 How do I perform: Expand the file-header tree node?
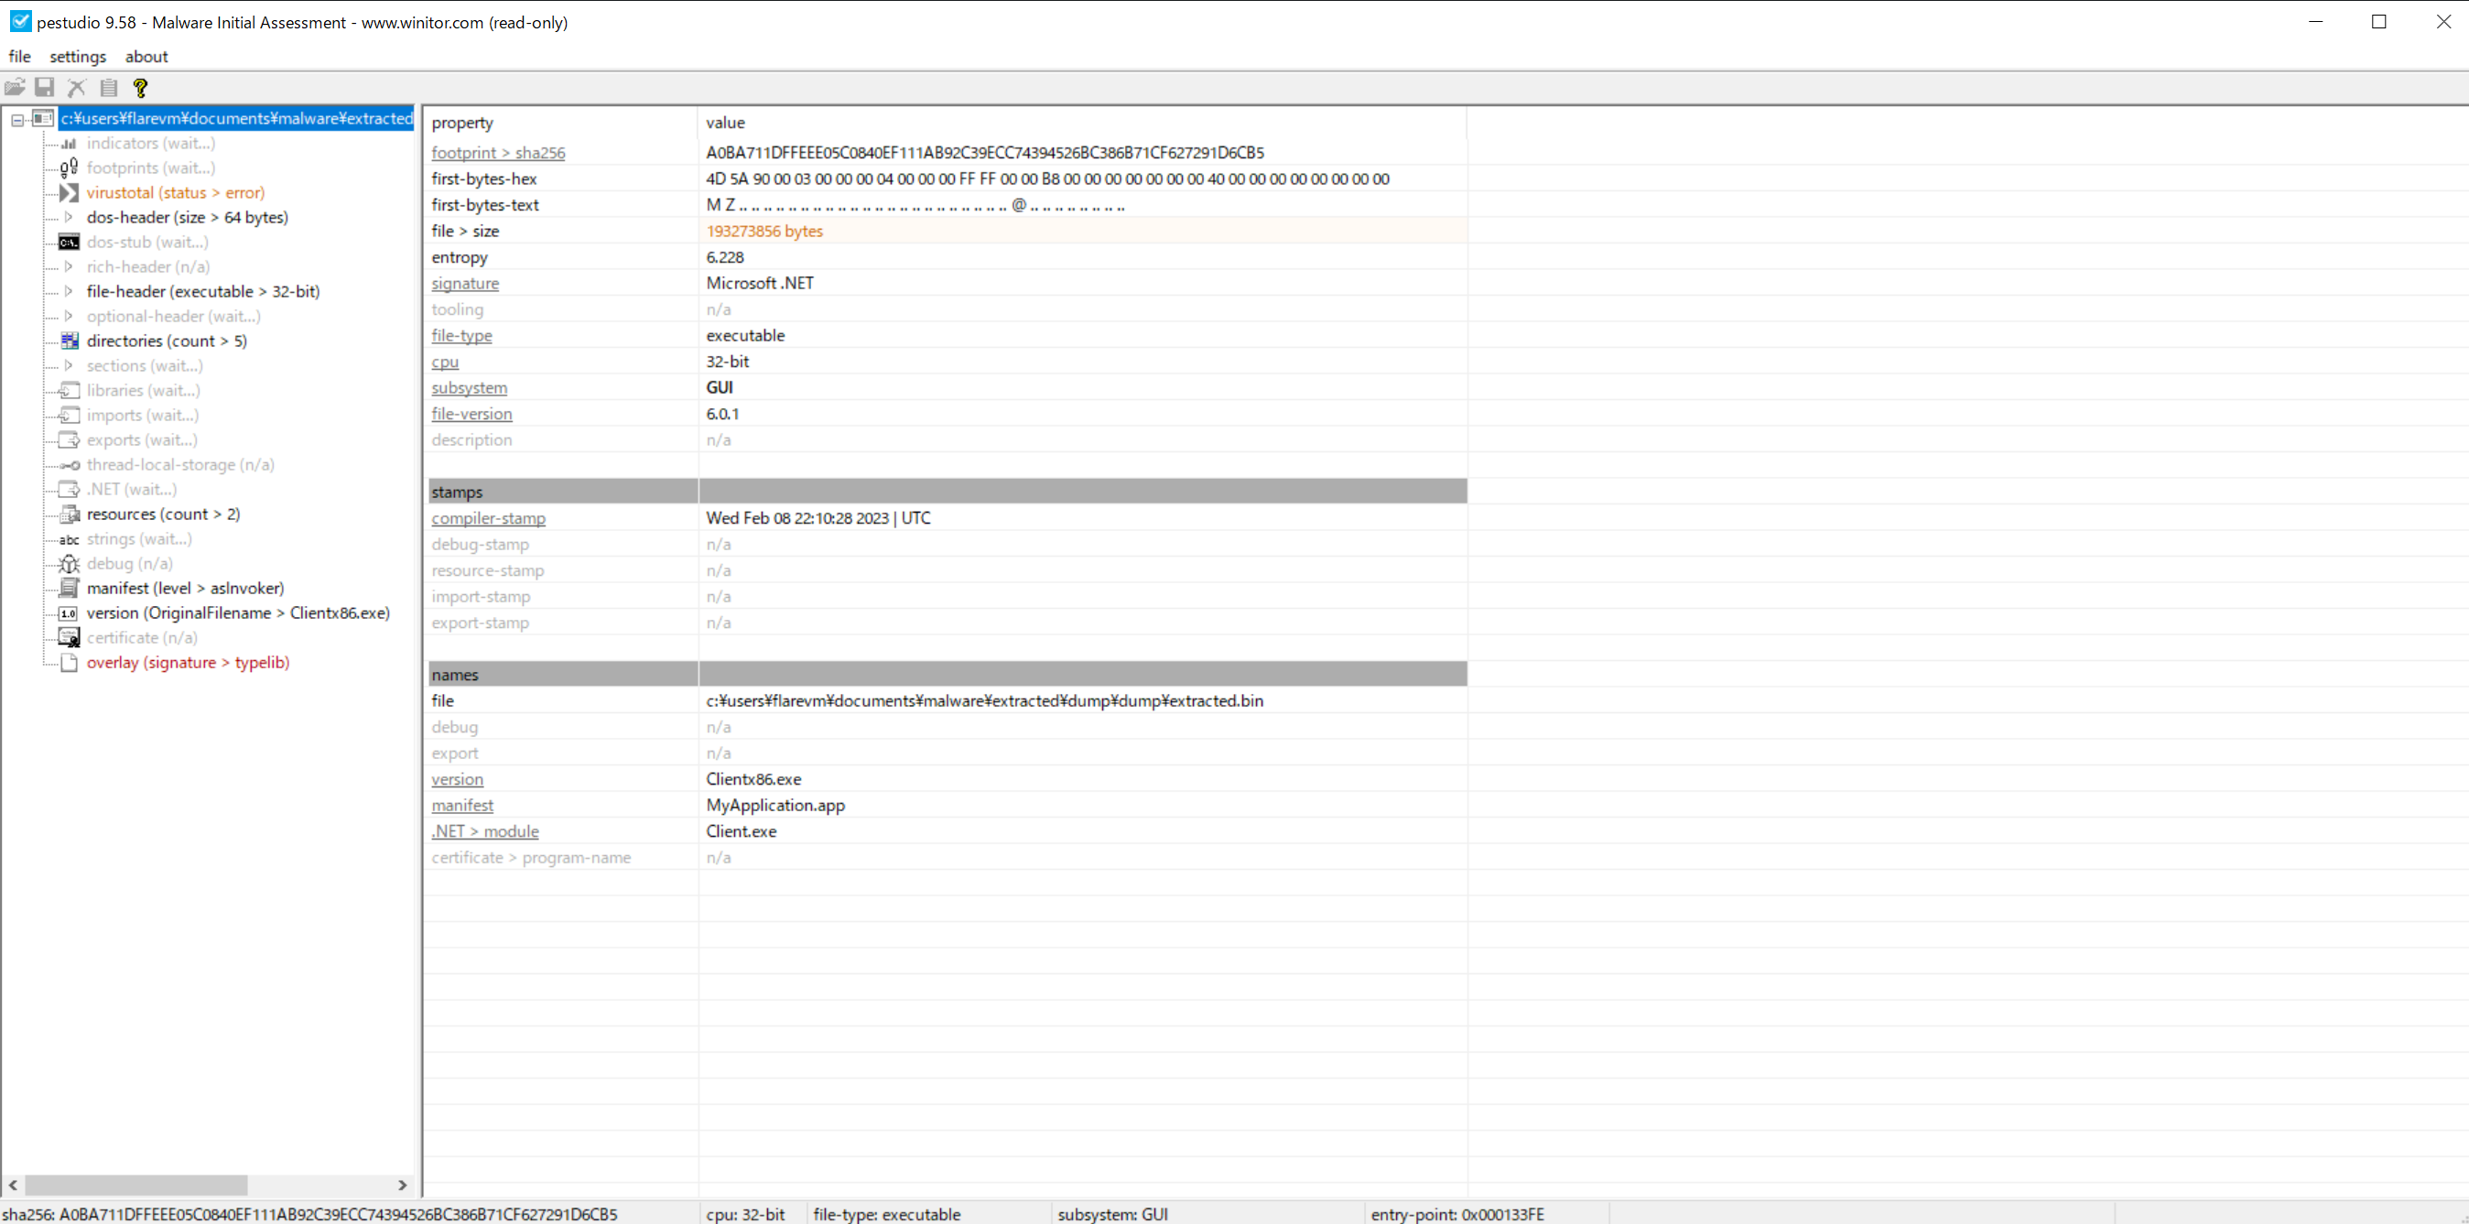click(69, 291)
